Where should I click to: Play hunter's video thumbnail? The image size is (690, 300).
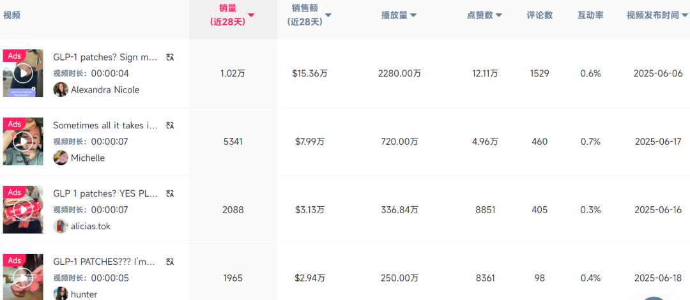coord(23,278)
